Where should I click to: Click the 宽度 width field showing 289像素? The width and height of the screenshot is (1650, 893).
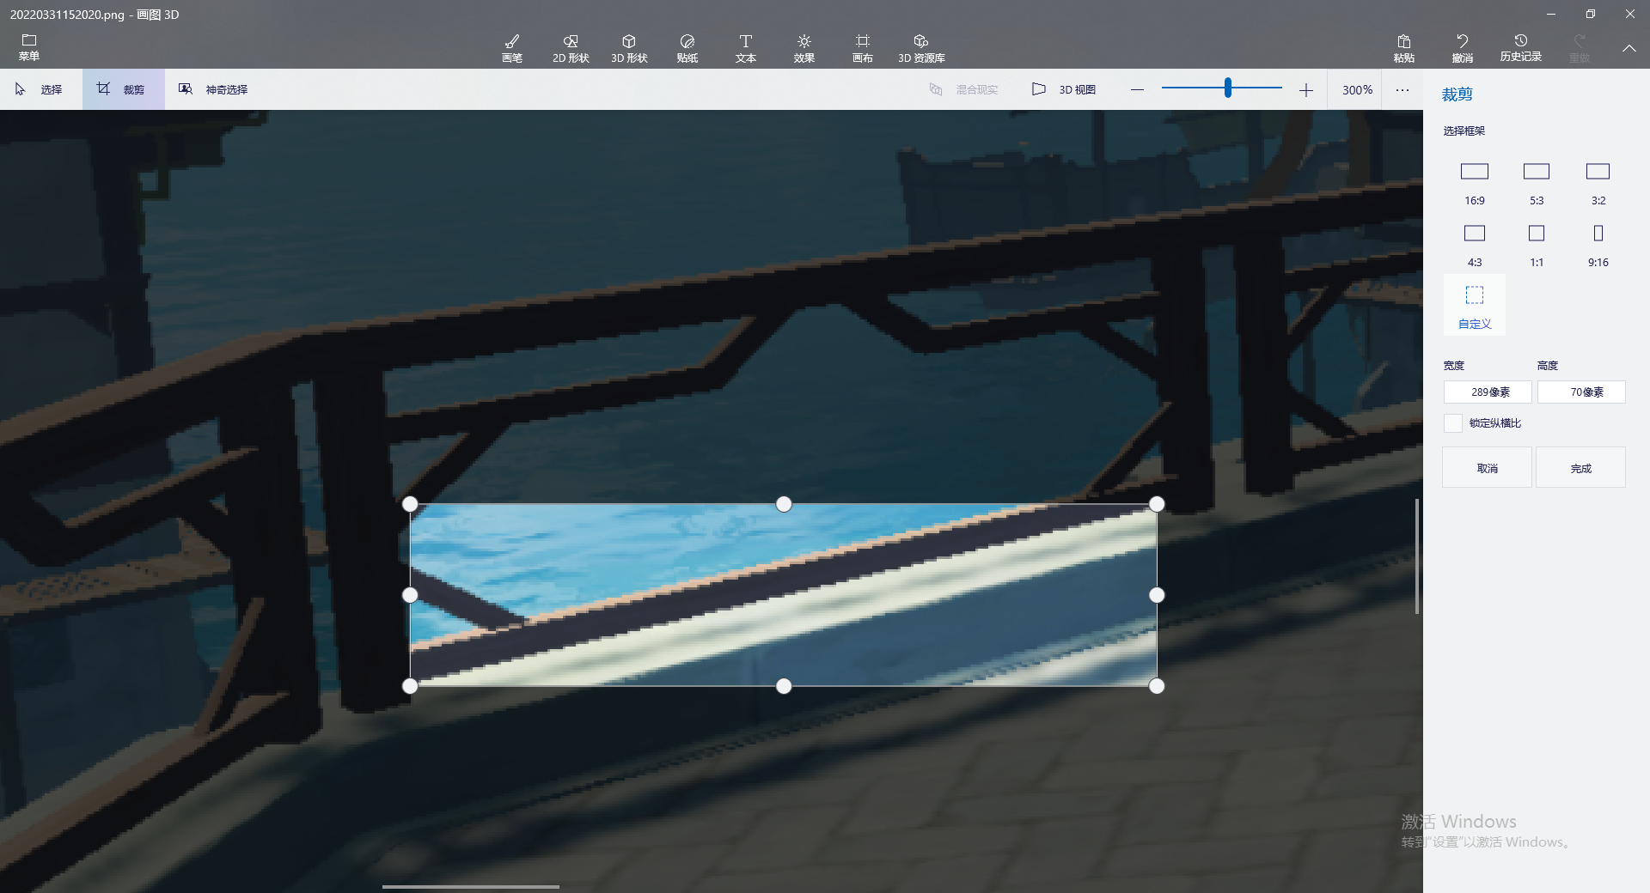1488,392
